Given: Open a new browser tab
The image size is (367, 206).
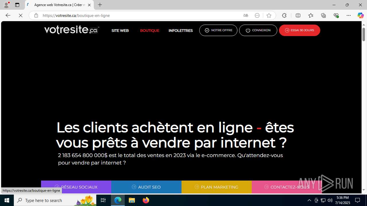Looking at the screenshot, I should (100, 5).
